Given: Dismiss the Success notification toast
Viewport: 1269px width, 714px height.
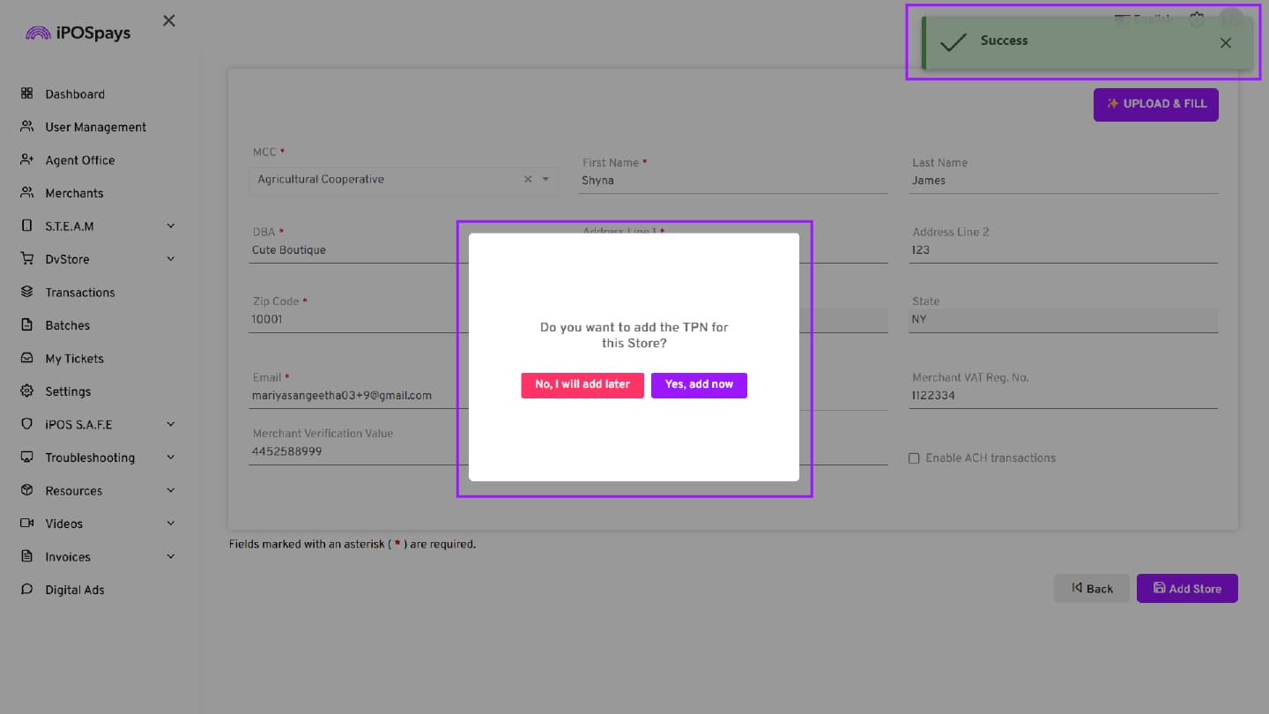Looking at the screenshot, I should [1225, 42].
